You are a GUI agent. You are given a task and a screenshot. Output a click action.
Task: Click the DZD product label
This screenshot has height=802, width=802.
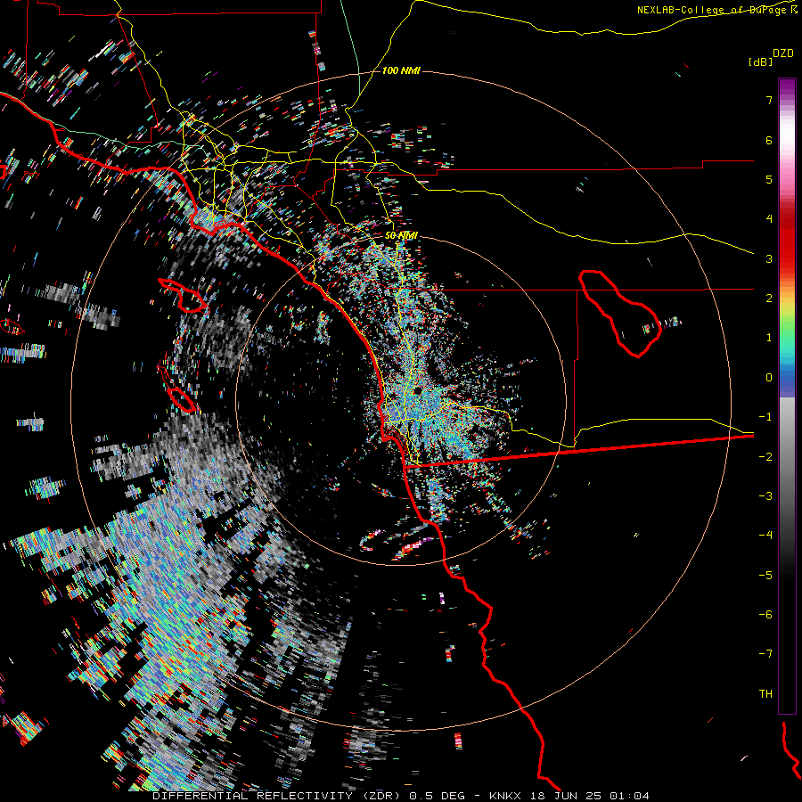[783, 53]
